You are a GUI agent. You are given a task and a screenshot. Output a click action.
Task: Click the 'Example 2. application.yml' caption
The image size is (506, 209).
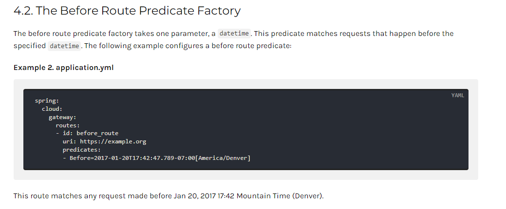pos(64,68)
